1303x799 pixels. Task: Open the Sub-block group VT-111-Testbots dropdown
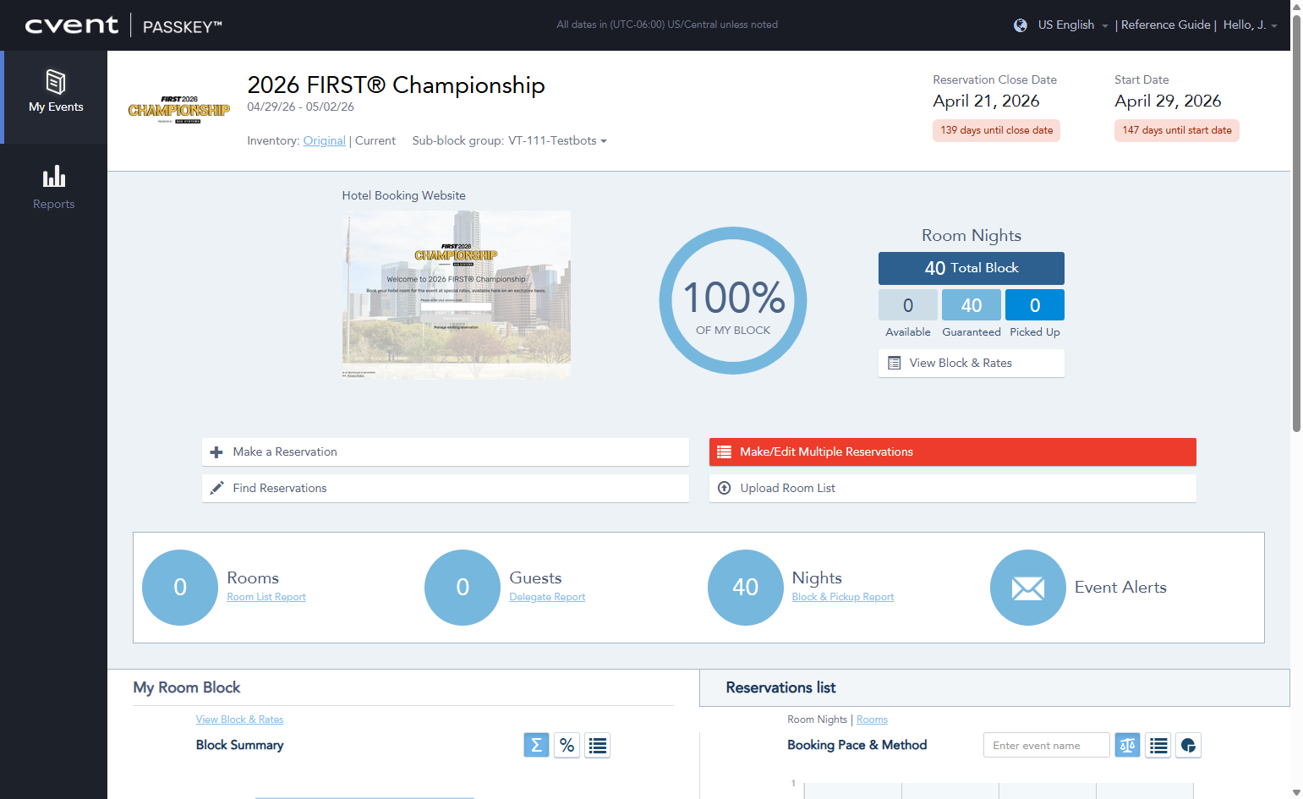(557, 141)
